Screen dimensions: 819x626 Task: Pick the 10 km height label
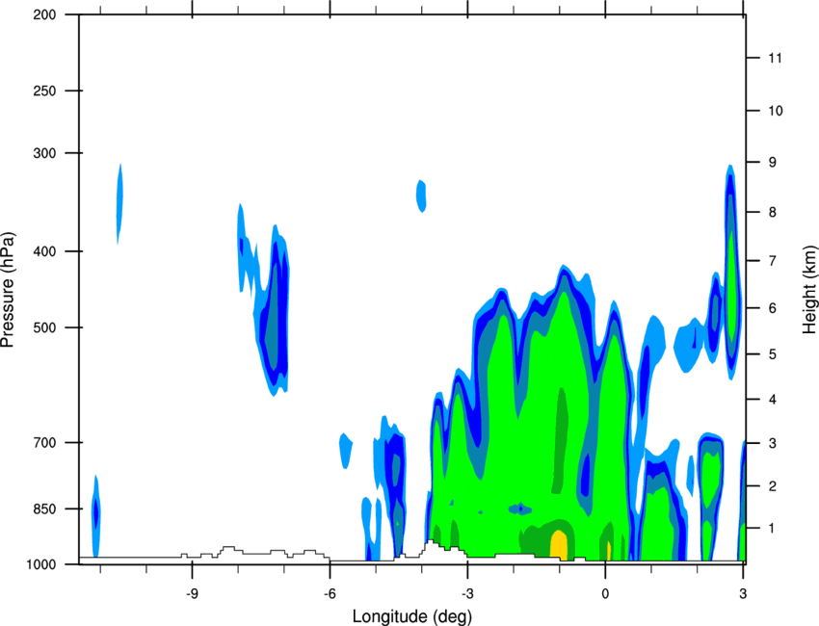[x=775, y=111]
